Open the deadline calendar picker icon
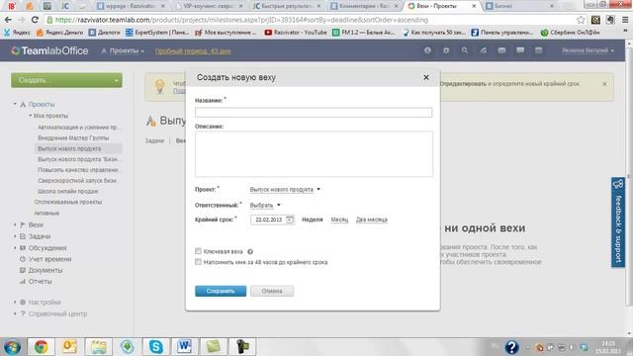633x356 pixels. pos(290,220)
